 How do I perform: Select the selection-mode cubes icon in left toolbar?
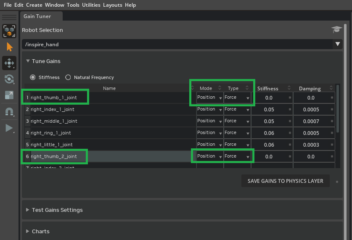(9, 31)
